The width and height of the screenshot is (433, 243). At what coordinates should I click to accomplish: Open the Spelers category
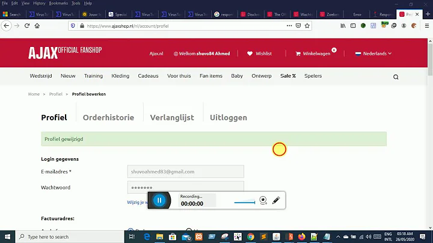coord(313,76)
